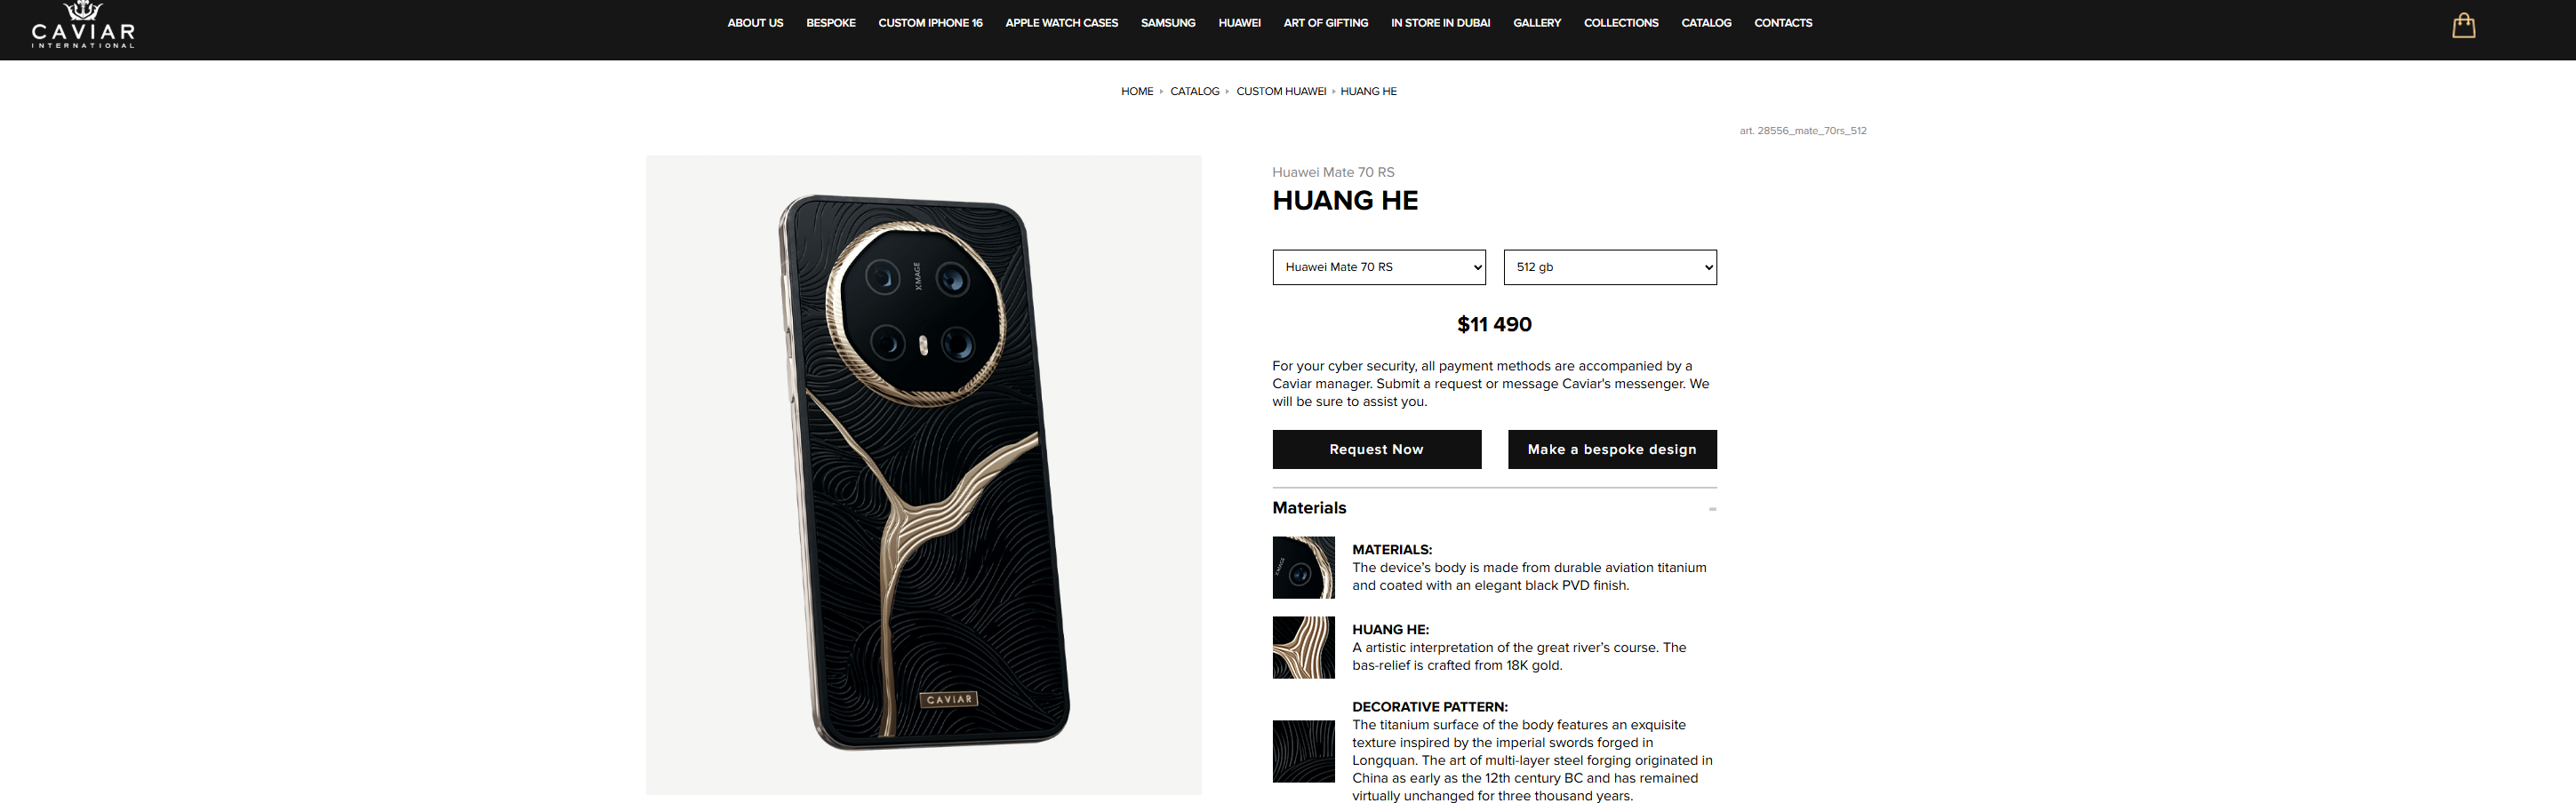Image resolution: width=2576 pixels, height=803 pixels.
Task: Open the 512 gb storage dropdown
Action: 1610,266
